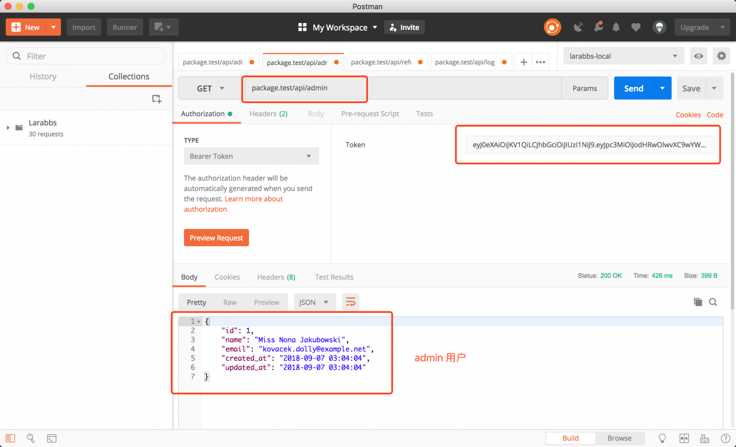Switch to the History sidebar tab
The image size is (736, 447).
[x=43, y=76]
